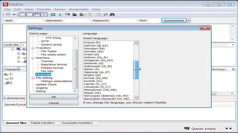Select the FTP Proxy settings page
This screenshot has height=133, width=238.
54,38
